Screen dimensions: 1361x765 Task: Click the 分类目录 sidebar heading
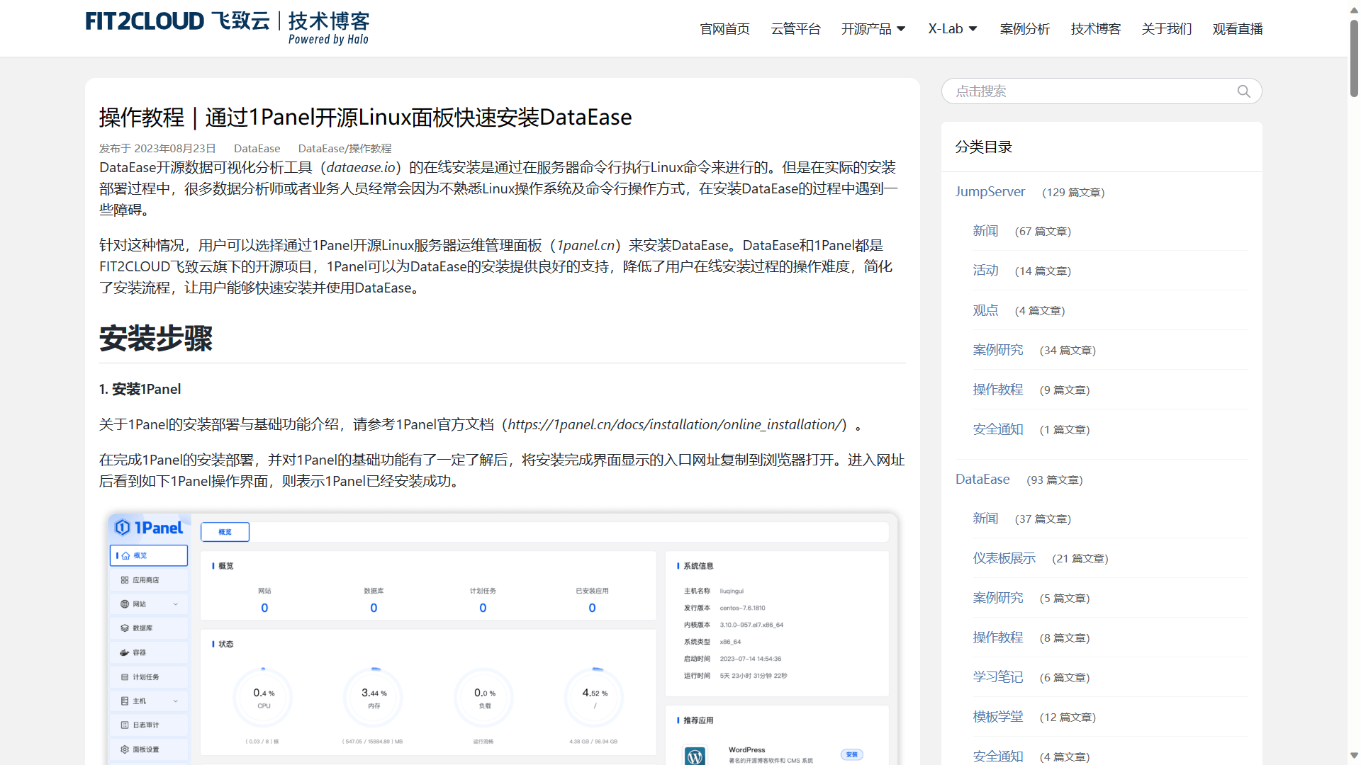pyautogui.click(x=984, y=147)
